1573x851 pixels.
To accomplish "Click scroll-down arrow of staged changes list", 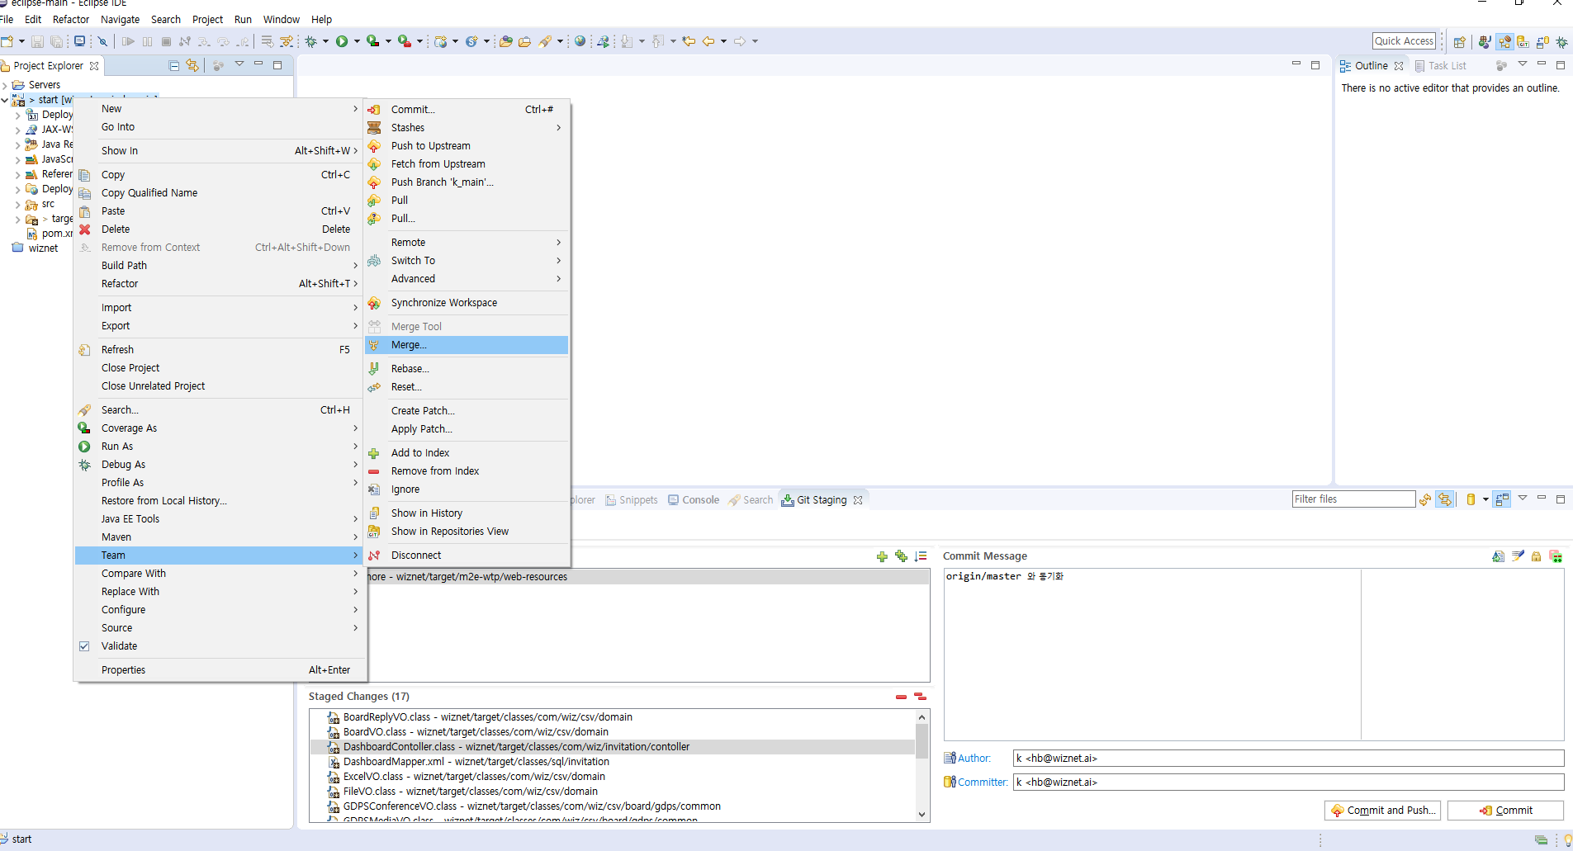I will tap(922, 814).
